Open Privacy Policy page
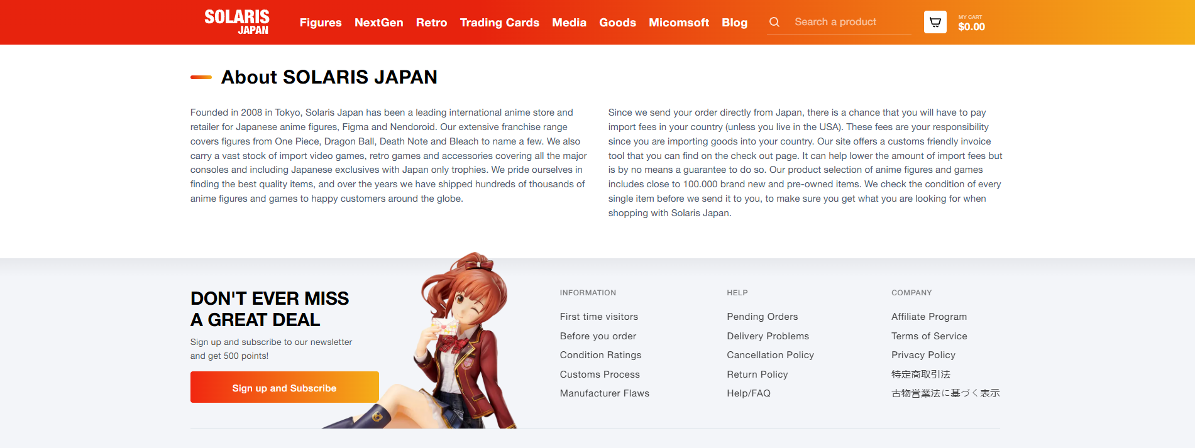The height and width of the screenshot is (448, 1195). 923,355
